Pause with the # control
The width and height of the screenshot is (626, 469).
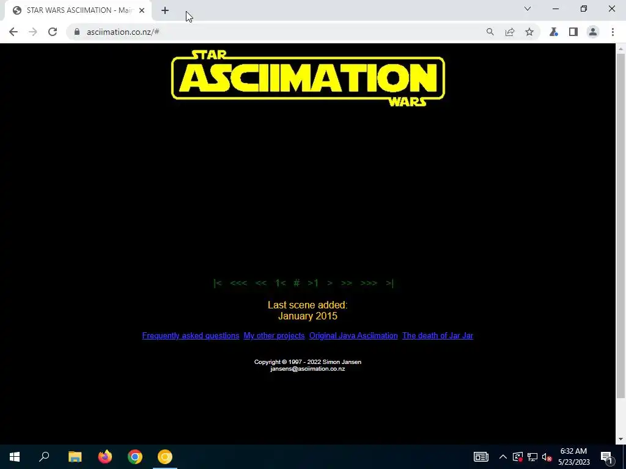pos(296,283)
